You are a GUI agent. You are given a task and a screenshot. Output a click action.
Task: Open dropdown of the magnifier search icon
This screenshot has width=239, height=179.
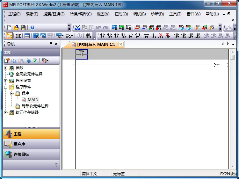[72, 36]
